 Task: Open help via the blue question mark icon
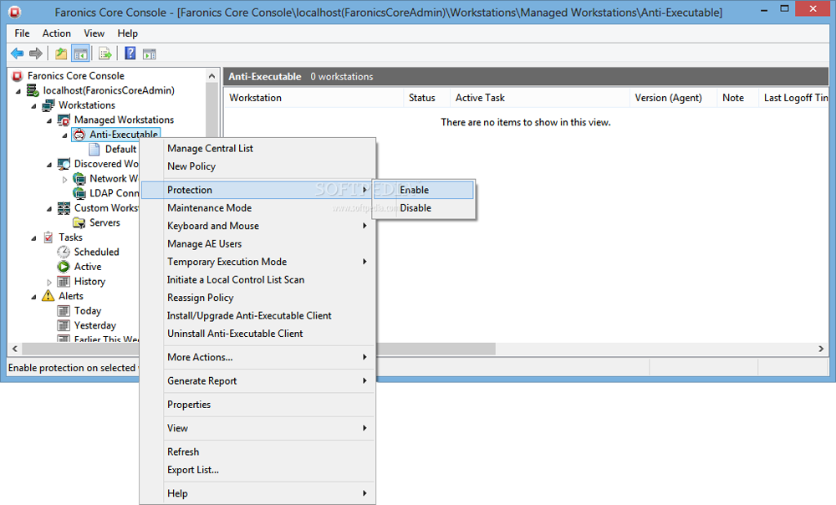point(130,54)
